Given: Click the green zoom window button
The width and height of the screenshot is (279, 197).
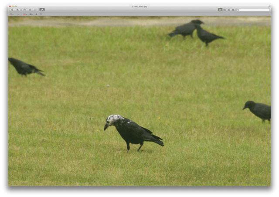Looking at the screenshot, I should click(x=16, y=7).
